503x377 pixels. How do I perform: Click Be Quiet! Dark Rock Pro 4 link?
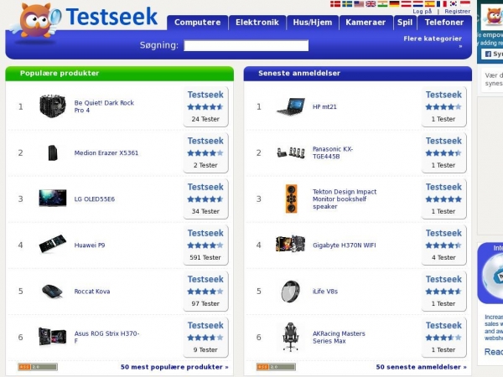[104, 106]
